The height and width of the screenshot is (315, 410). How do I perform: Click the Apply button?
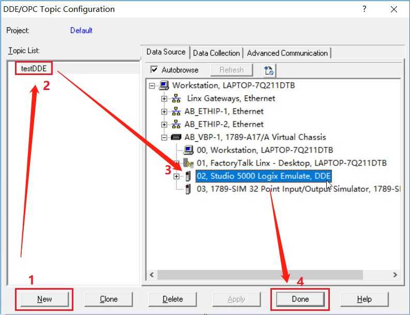[236, 299]
